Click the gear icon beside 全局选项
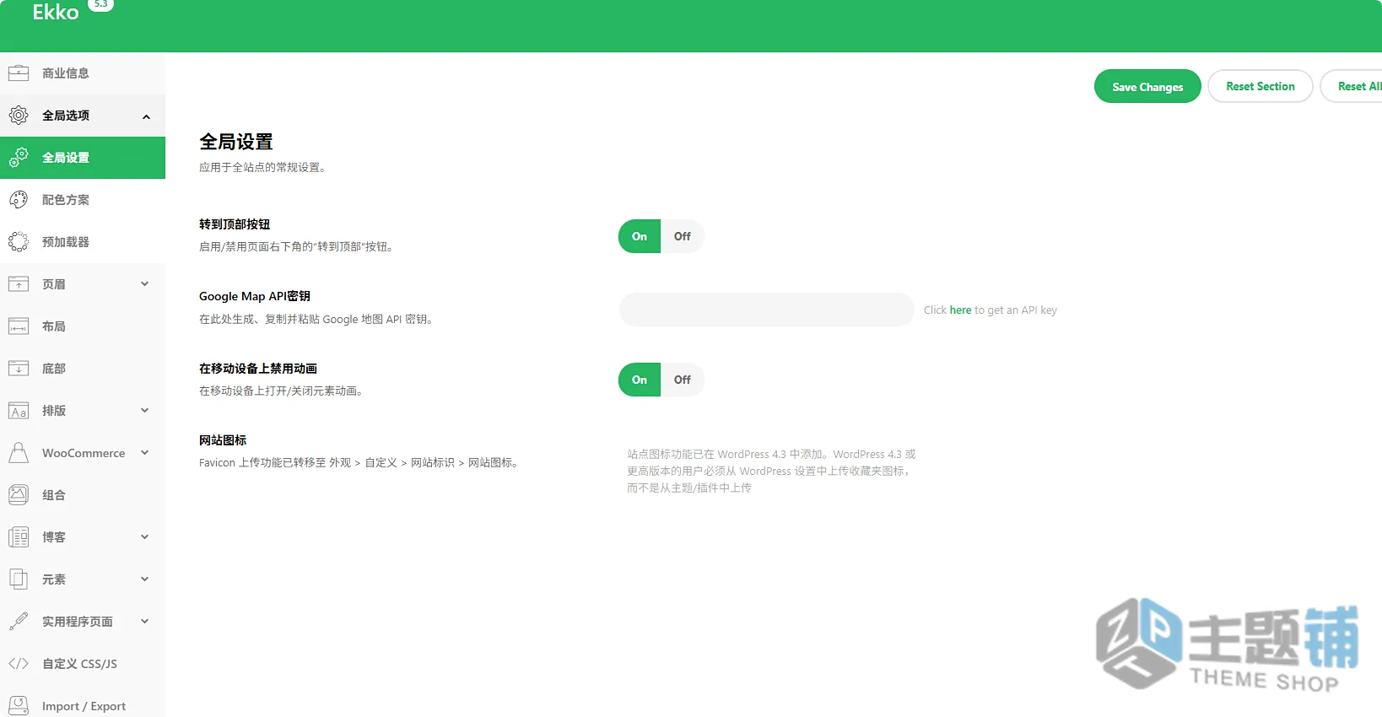 19,116
